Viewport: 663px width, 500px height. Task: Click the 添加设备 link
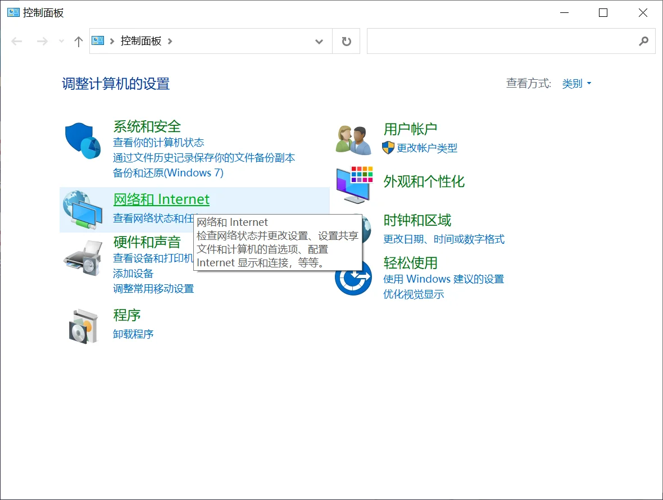pyautogui.click(x=133, y=274)
